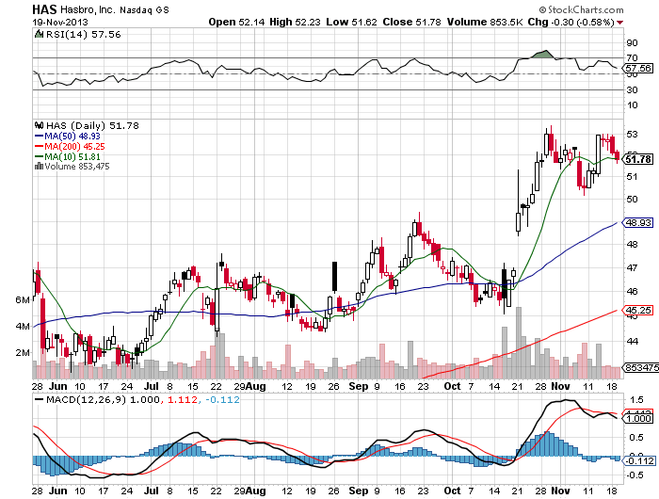Click the boxed 45.25 MA(200) axis marker
The width and height of the screenshot is (659, 499).
tap(638, 311)
